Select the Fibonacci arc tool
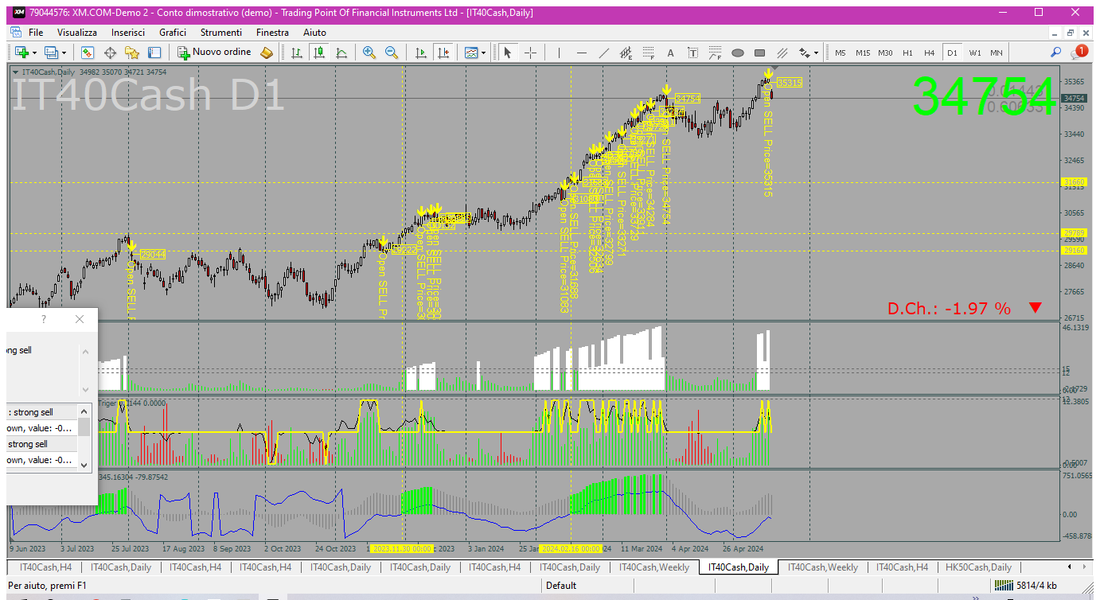Viewport: 1100px width, 600px height. [715, 53]
